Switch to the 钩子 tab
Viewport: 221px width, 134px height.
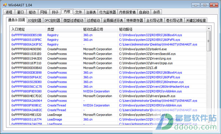55,12
